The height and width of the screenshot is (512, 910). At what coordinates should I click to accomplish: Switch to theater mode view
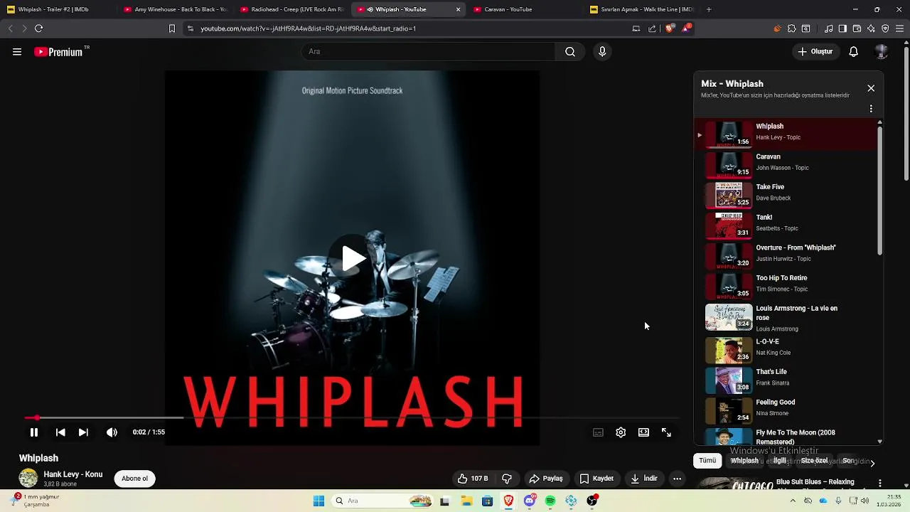[x=643, y=432]
